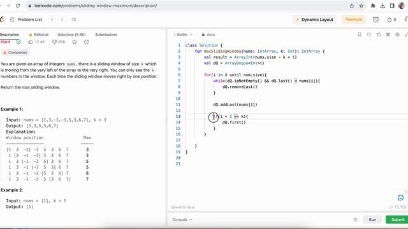
Task: Add problem to favorites star
Action: (75, 42)
